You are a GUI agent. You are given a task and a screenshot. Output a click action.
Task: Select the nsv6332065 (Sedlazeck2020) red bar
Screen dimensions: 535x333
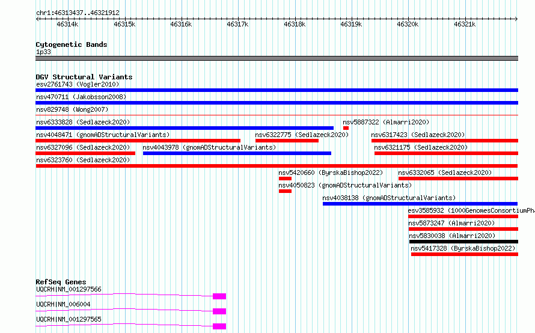[458, 179]
